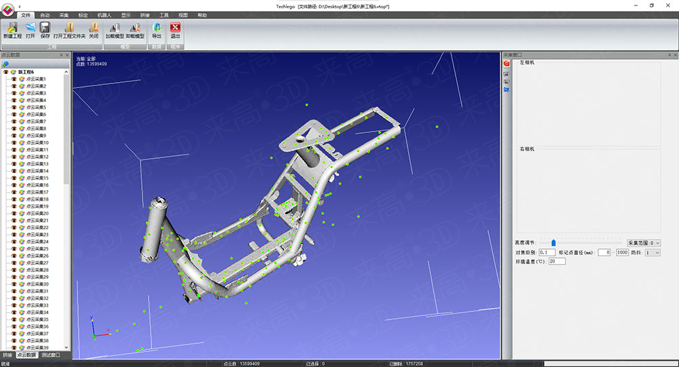
Task: Click the 亮度调节 brightness slider handle
Action: pyautogui.click(x=553, y=242)
